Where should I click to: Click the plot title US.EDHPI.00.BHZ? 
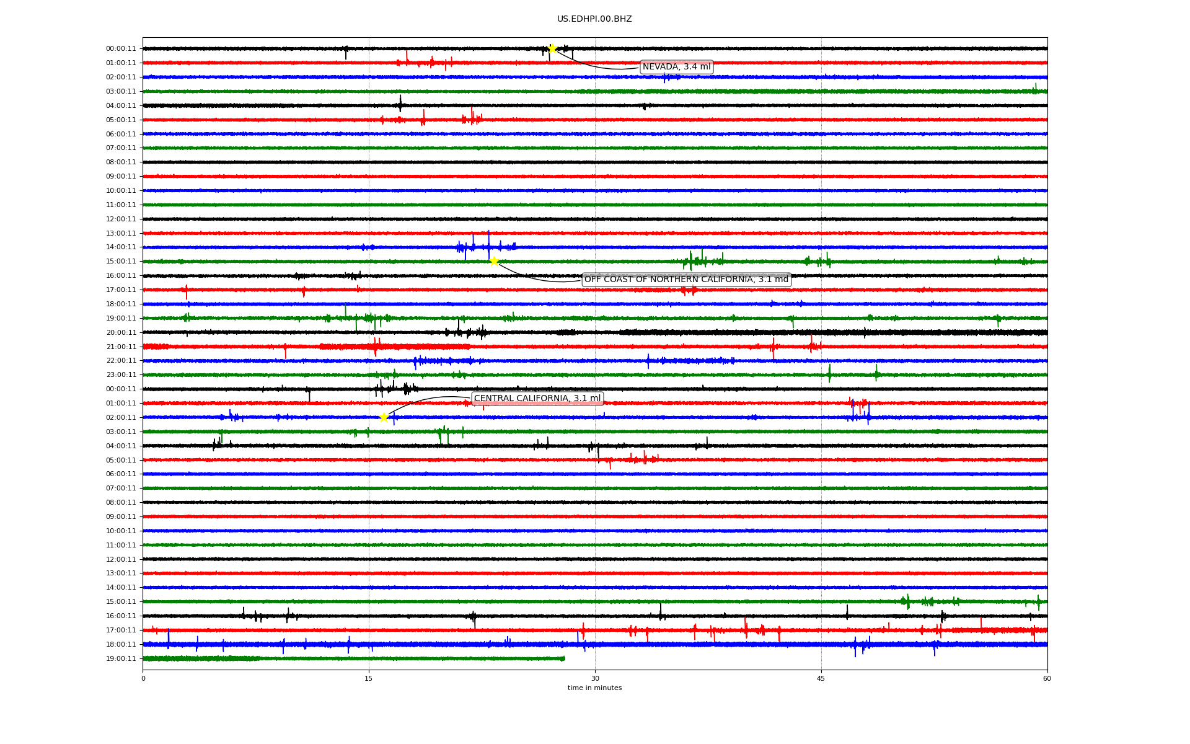594,19
